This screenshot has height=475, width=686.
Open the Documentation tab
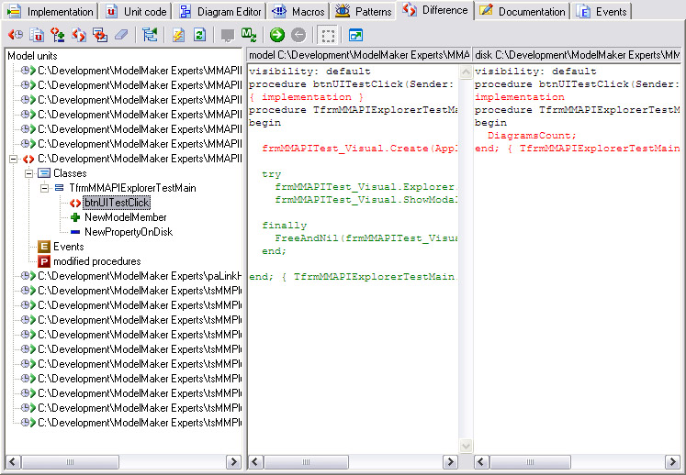(x=523, y=12)
